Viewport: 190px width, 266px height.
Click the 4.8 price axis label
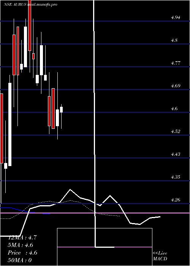[x=174, y=40]
